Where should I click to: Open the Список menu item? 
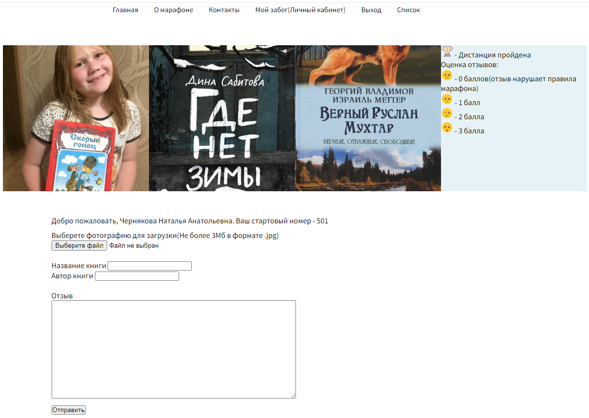(x=408, y=10)
